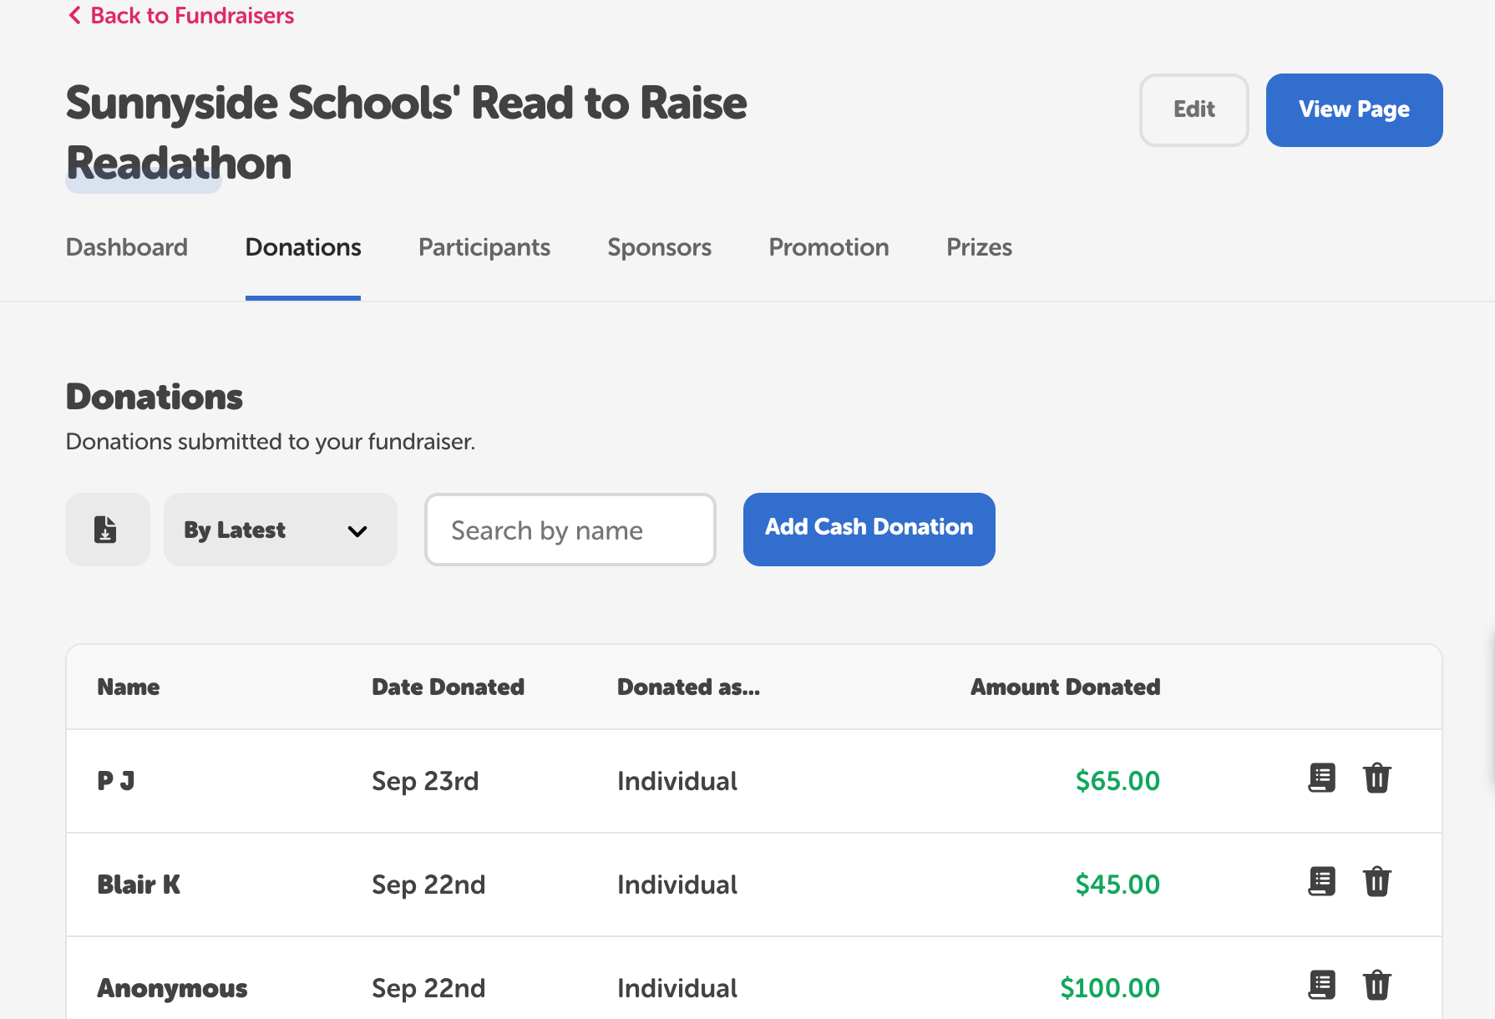Image resolution: width=1495 pixels, height=1019 pixels.
Task: View the receipt for Blair K's donation
Action: click(x=1320, y=881)
